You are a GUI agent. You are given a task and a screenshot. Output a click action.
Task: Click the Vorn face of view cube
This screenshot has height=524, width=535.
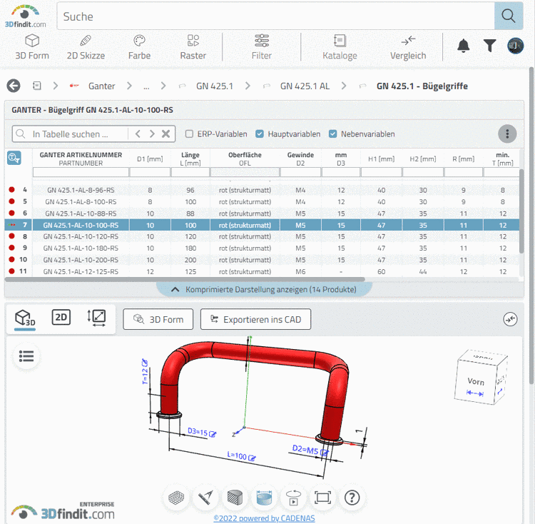pyautogui.click(x=475, y=383)
